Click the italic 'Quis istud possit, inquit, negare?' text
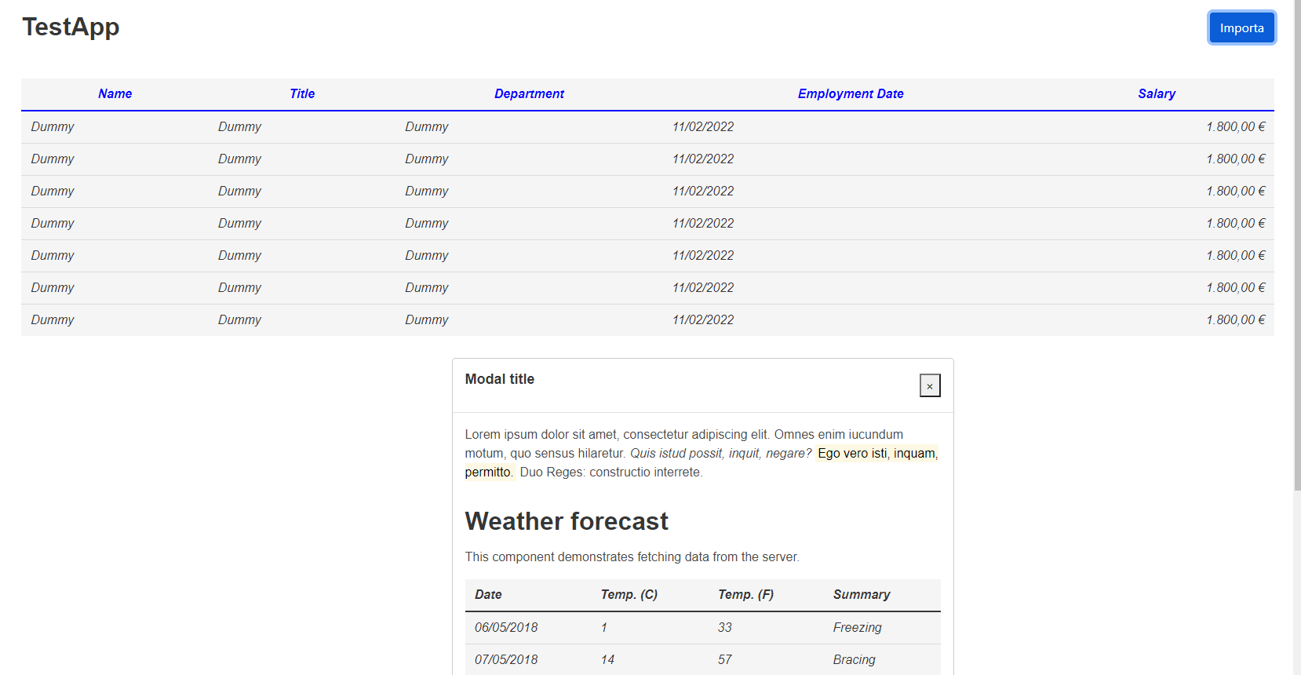 720,453
